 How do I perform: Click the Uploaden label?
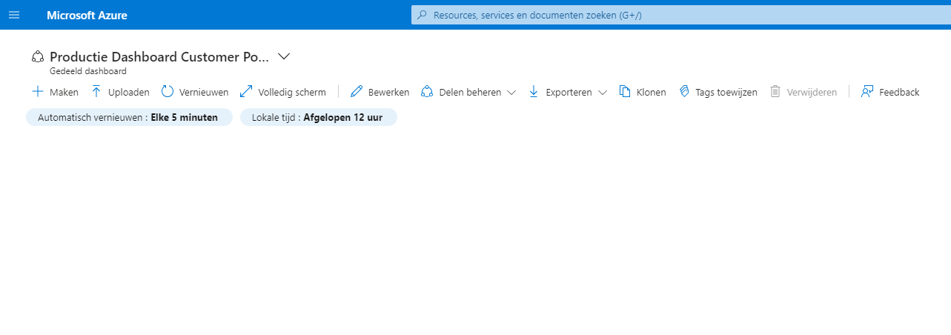pyautogui.click(x=129, y=93)
